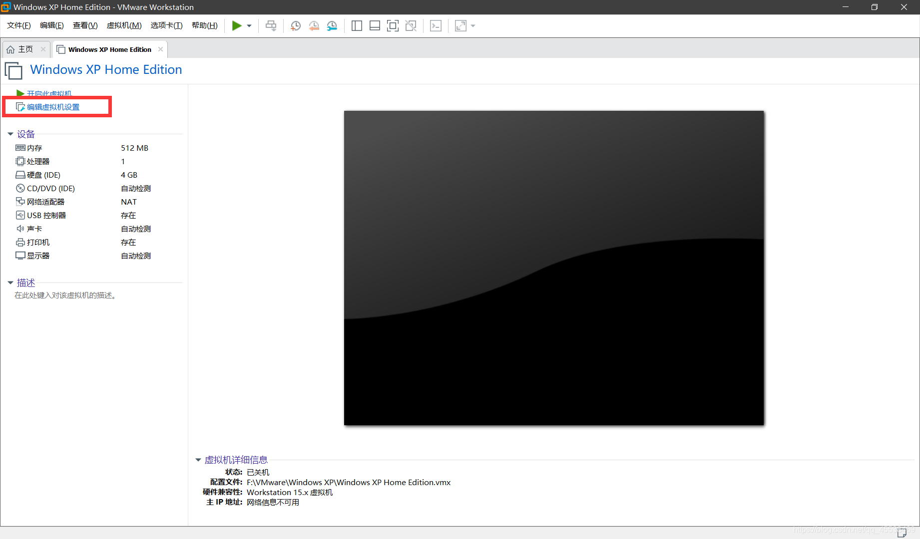Viewport: 920px width, 539px height.
Task: Collapse the 设备 section
Action: click(x=10, y=134)
